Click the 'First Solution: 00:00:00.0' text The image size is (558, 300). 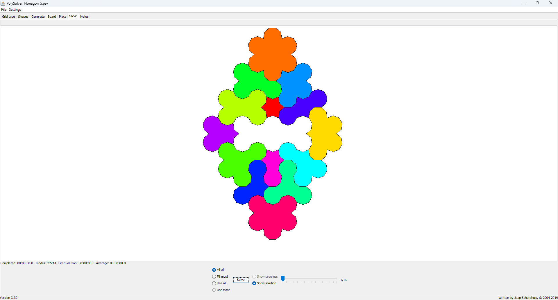tap(76, 263)
